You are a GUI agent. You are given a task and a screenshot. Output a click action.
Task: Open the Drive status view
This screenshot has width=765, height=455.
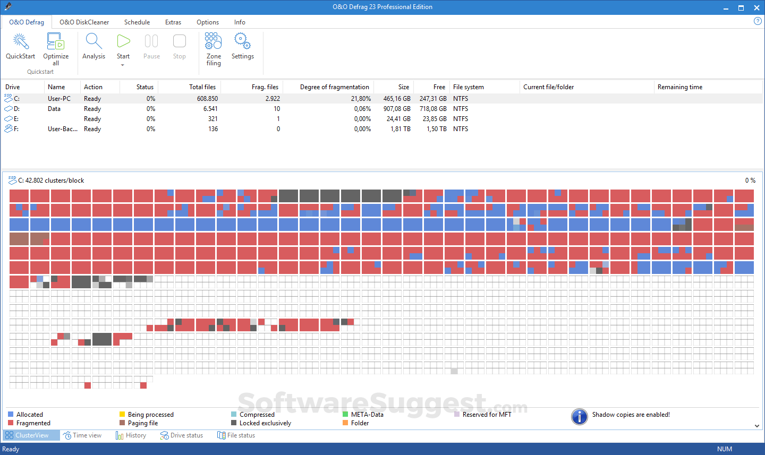[x=182, y=435]
